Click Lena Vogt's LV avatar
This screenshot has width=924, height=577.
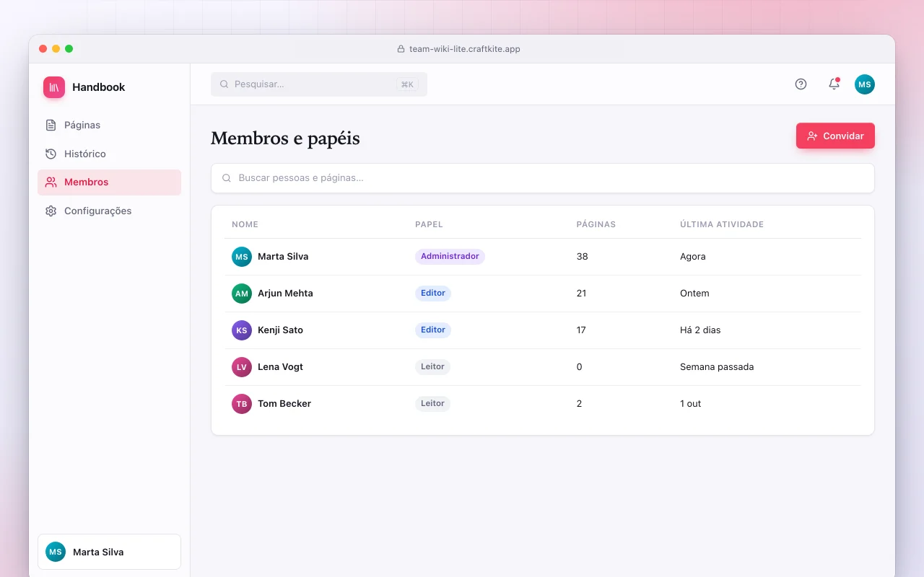point(242,367)
